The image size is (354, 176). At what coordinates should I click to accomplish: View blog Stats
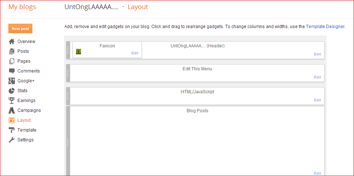tap(23, 91)
